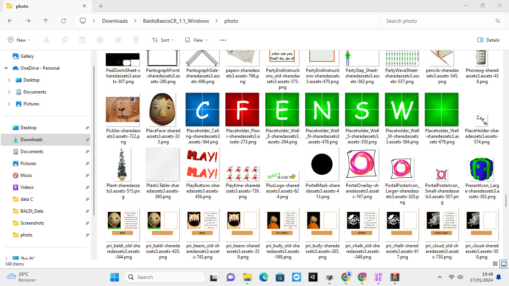Open Gallery in the navigation pane
The width and height of the screenshot is (509, 286).
point(27,56)
